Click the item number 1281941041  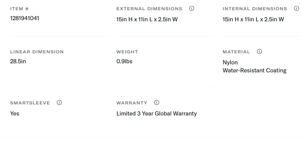pos(25,19)
